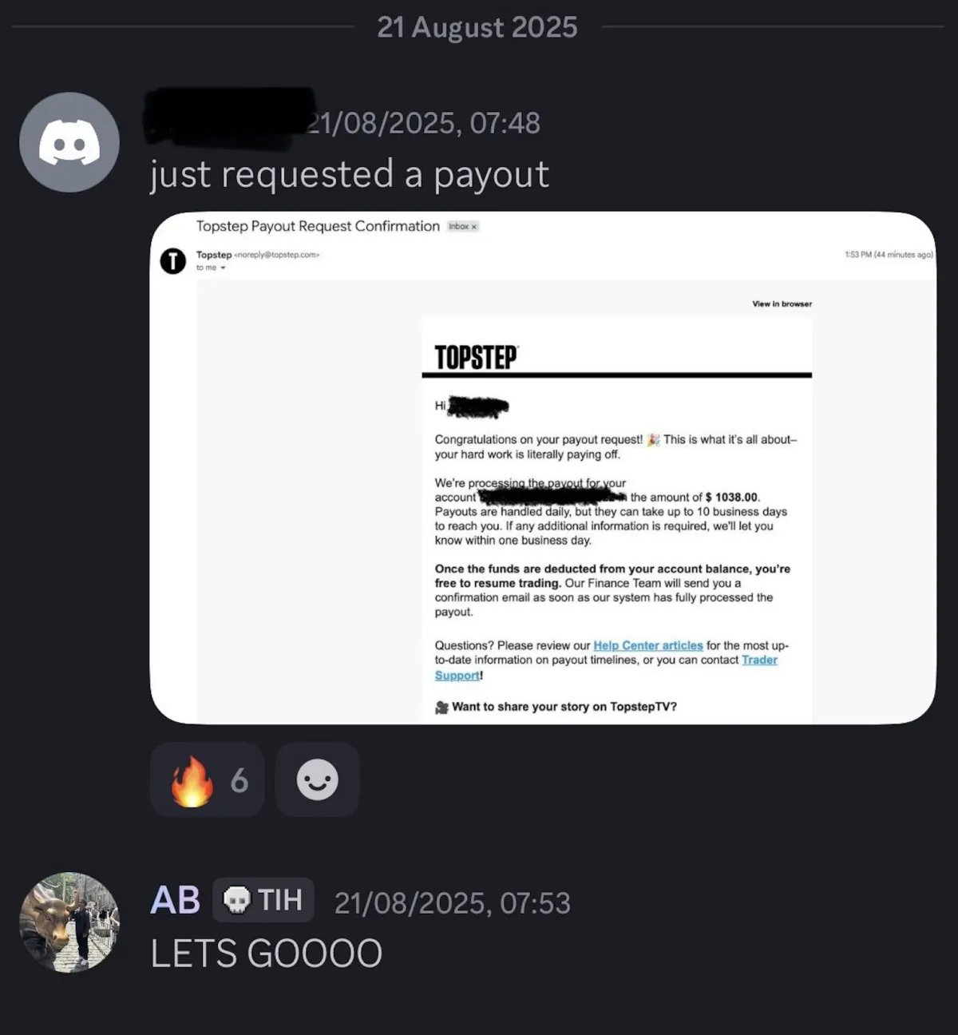958x1035 pixels.
Task: Click the default Discord avatar icon
Action: [69, 142]
